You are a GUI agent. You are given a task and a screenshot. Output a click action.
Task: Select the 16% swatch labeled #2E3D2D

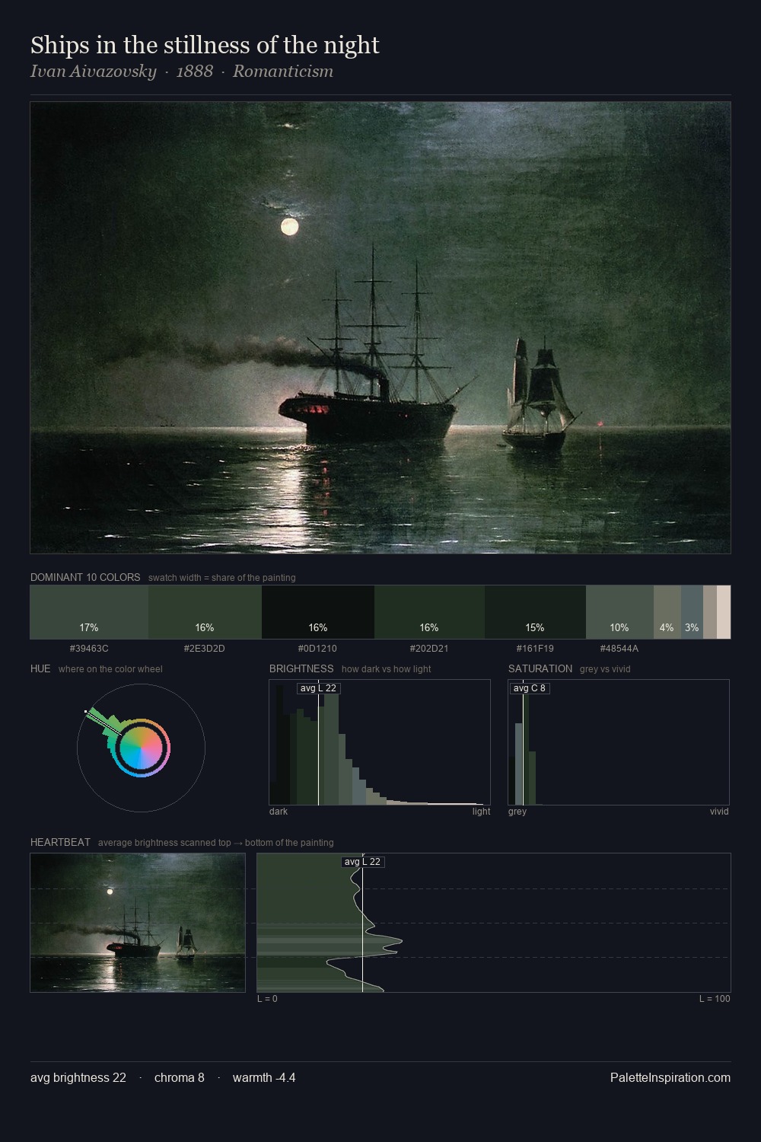coord(205,612)
